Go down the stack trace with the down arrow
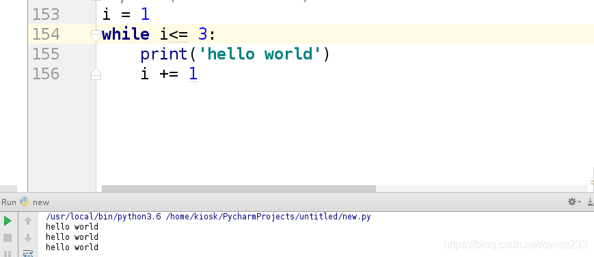 (27, 238)
